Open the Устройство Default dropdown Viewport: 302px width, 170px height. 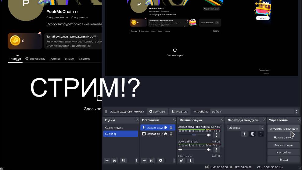coord(254,112)
